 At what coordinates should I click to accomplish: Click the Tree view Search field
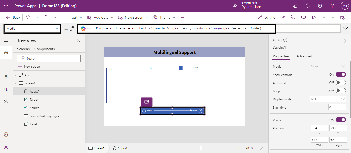[49, 58]
